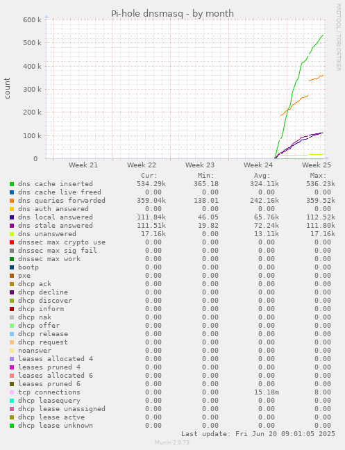This screenshot has height=450, width=345.
Task: Click the 'Munin 2.0.73' footer text
Action: coord(172,442)
